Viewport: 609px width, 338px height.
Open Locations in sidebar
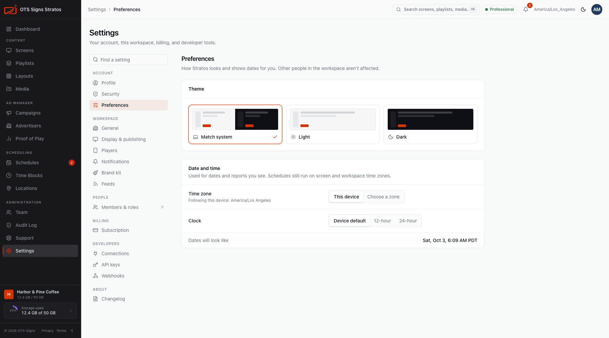[40, 188]
